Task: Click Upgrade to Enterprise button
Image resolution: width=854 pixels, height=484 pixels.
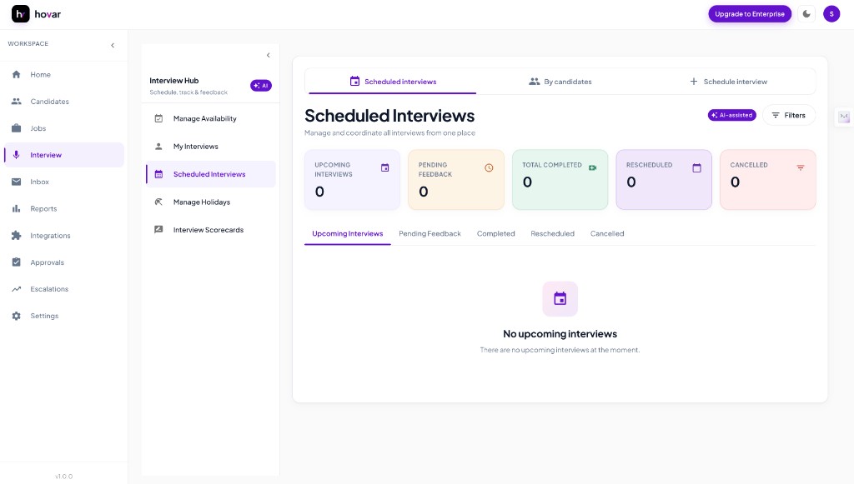Action: click(750, 14)
